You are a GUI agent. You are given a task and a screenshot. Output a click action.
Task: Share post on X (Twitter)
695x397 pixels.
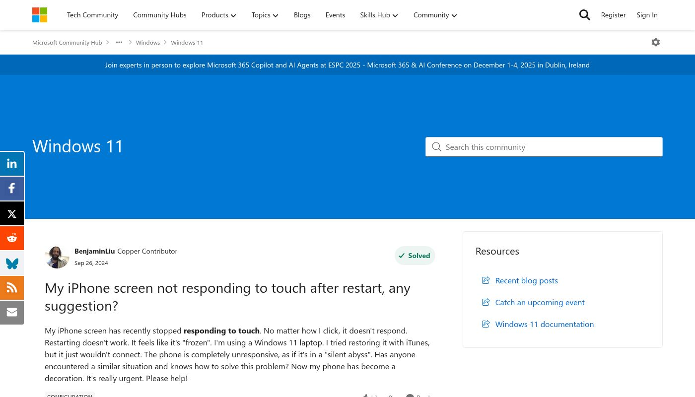pos(12,214)
